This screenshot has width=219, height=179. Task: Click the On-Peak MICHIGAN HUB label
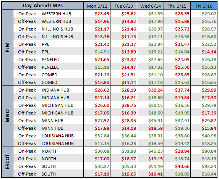[x=46, y=105]
